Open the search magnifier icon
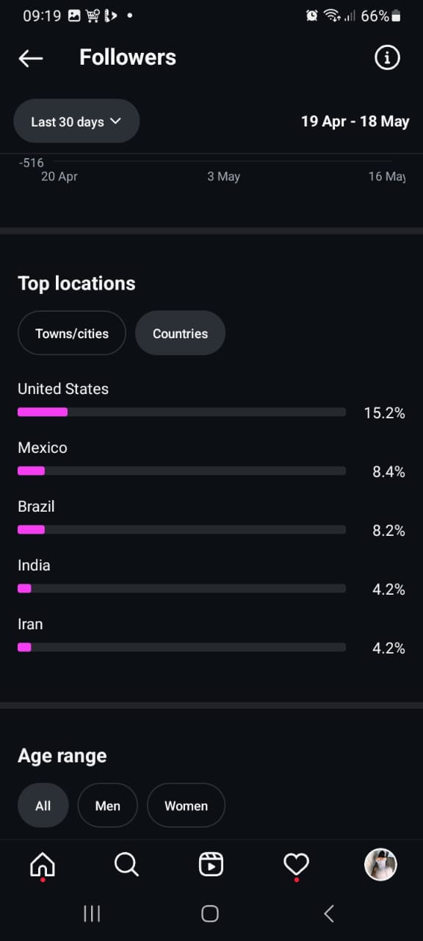The image size is (423, 941). 126,865
